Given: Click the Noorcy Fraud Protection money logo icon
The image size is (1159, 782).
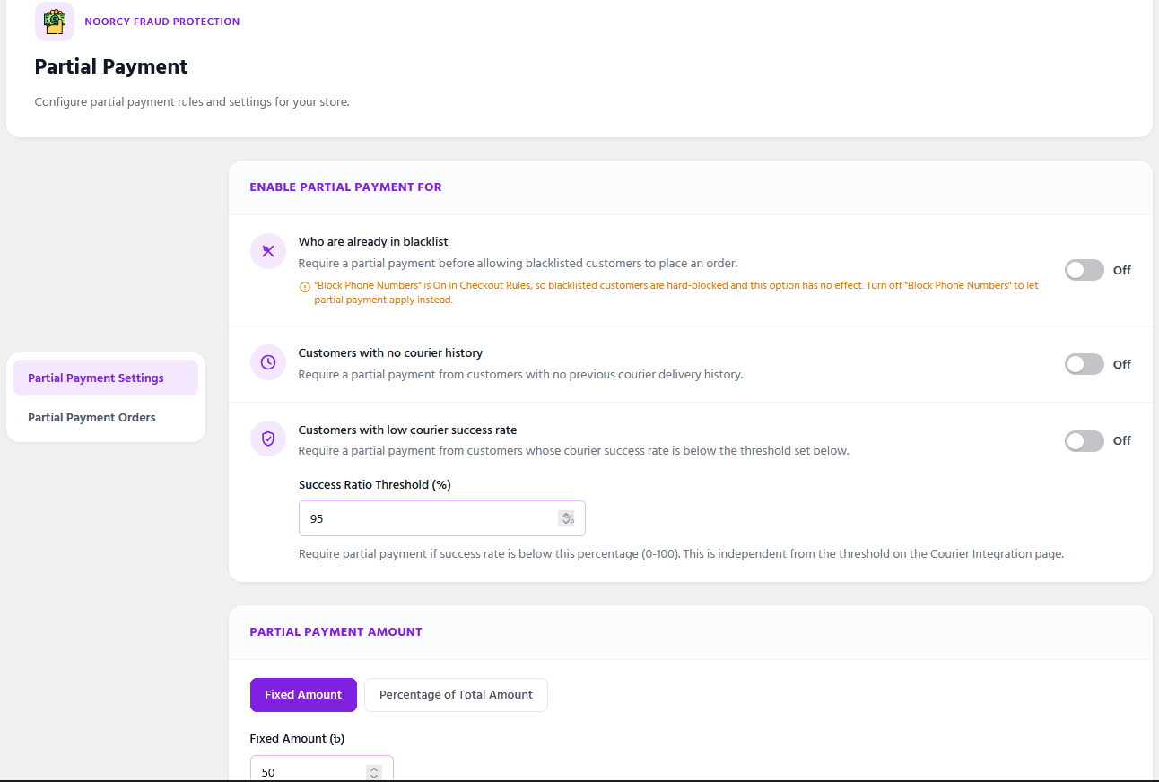Looking at the screenshot, I should [55, 21].
